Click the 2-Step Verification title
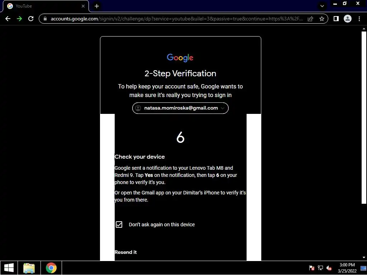Viewport: 367px width, 275px height. pyautogui.click(x=180, y=73)
